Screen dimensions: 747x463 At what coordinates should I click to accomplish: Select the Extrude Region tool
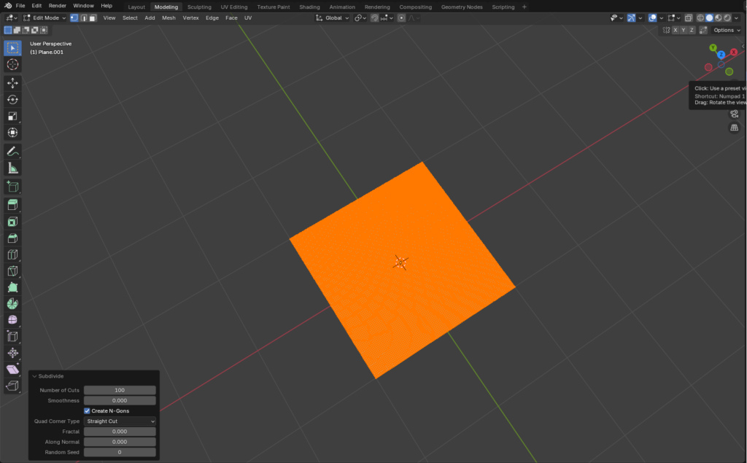click(x=13, y=205)
